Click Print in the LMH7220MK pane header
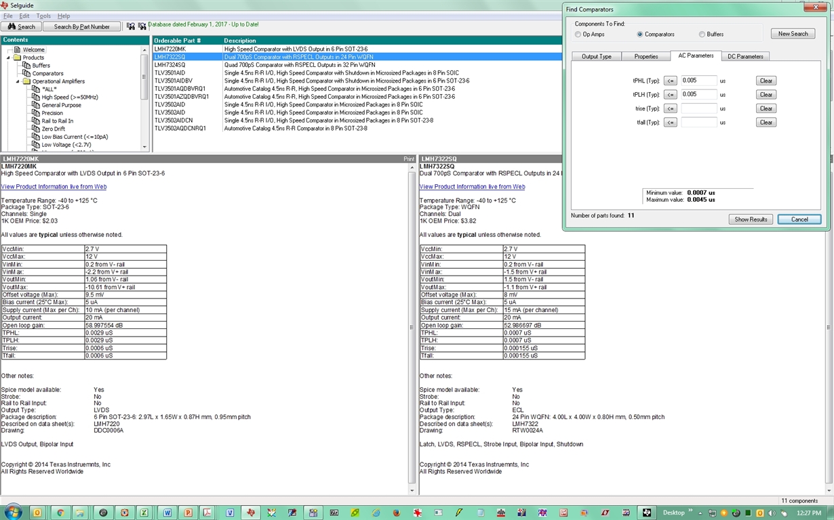Image resolution: width=834 pixels, height=520 pixels. [x=409, y=159]
